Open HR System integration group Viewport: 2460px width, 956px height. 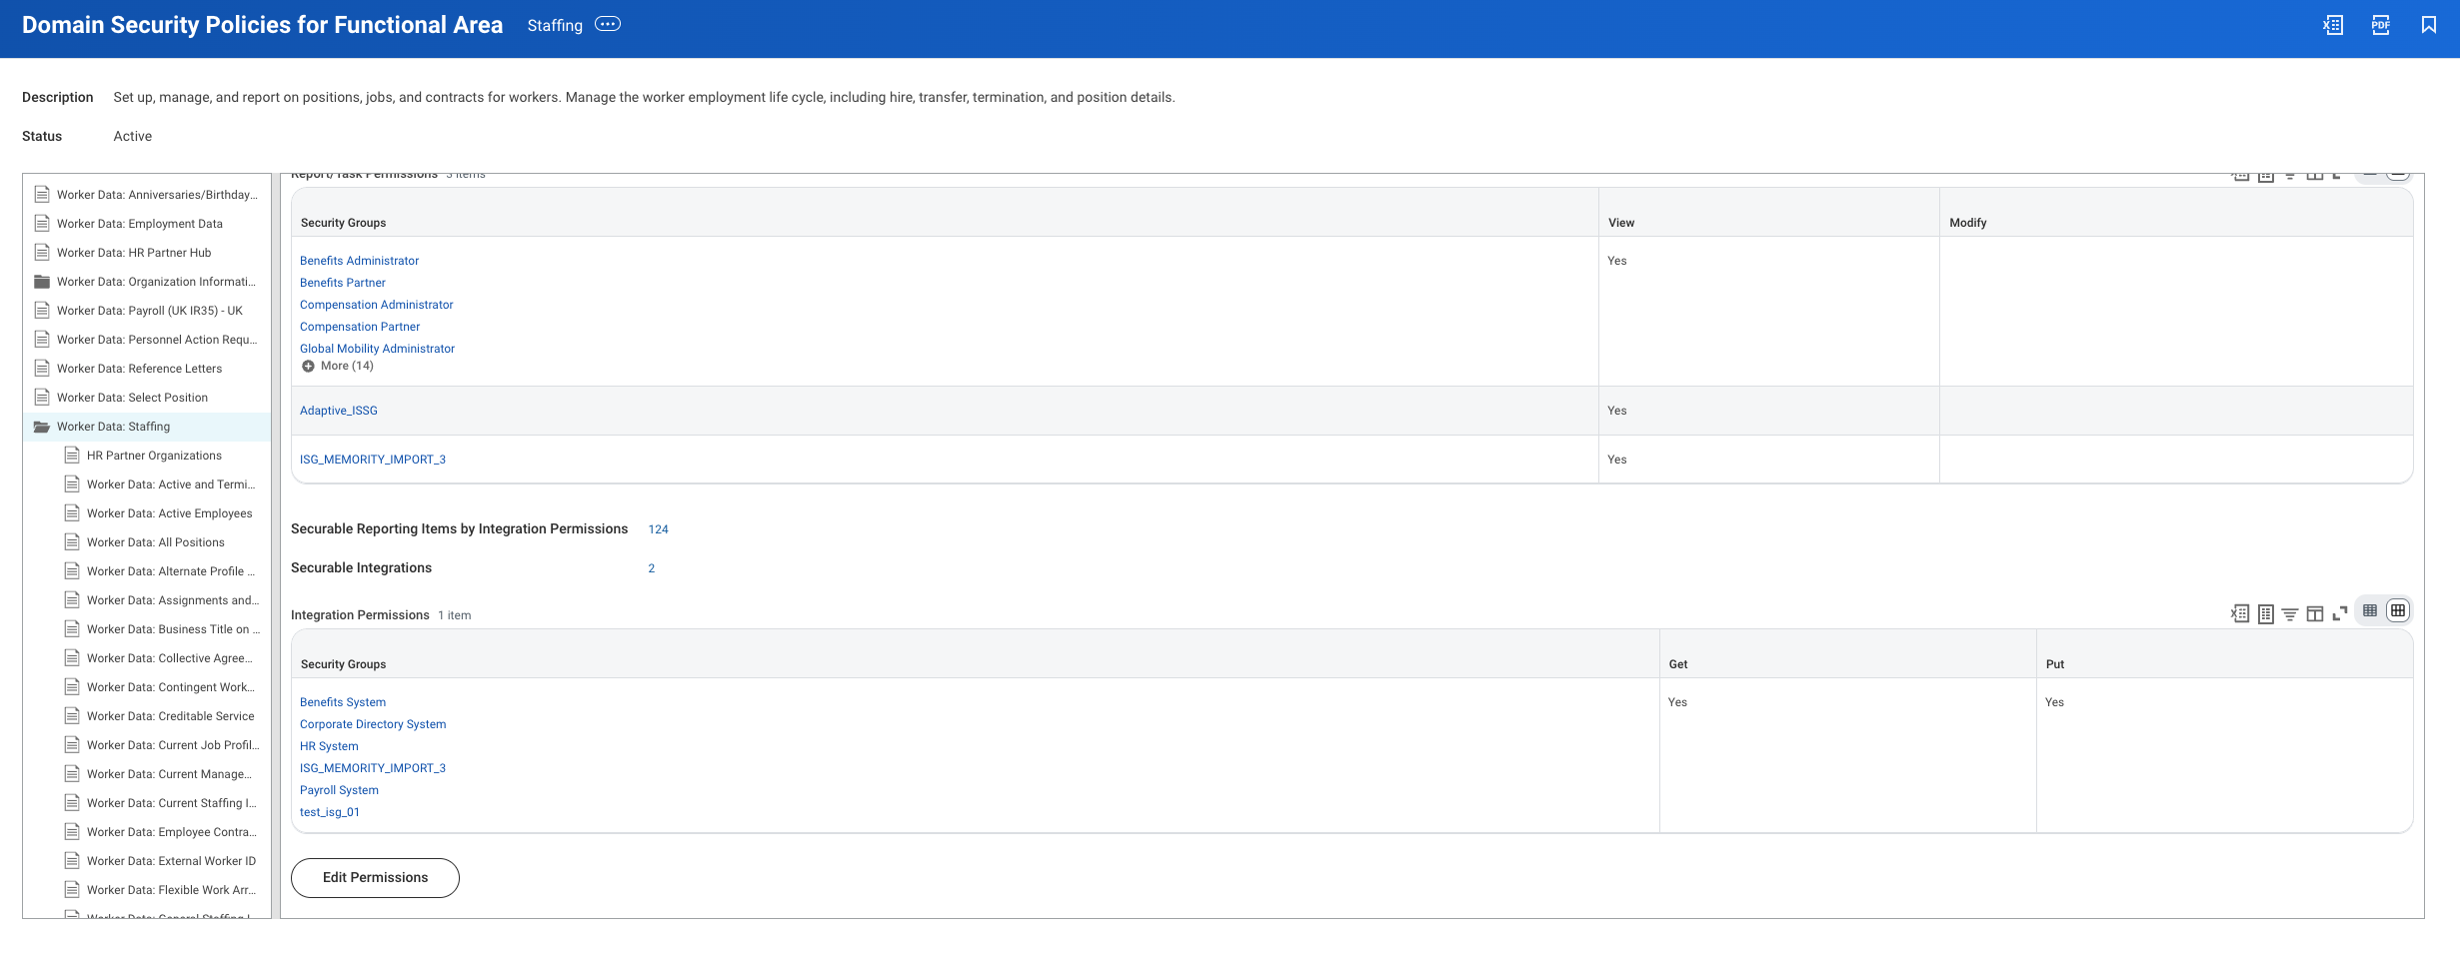[x=329, y=746]
